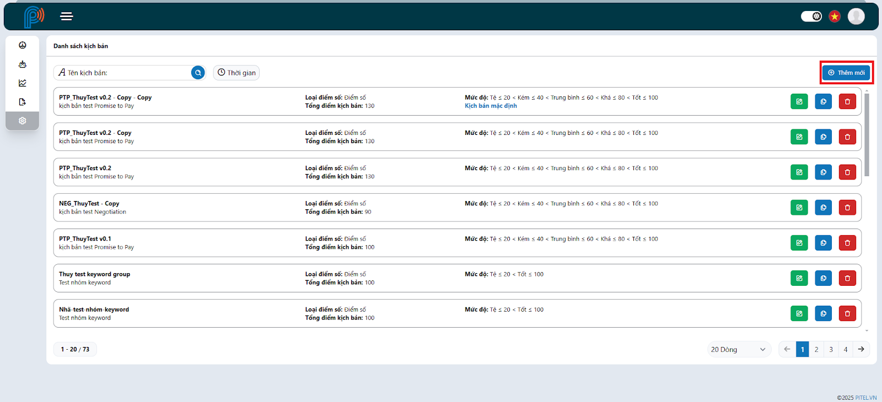Delete the NEG_ThuyTest - Copy script
882x402 pixels.
tap(848, 208)
